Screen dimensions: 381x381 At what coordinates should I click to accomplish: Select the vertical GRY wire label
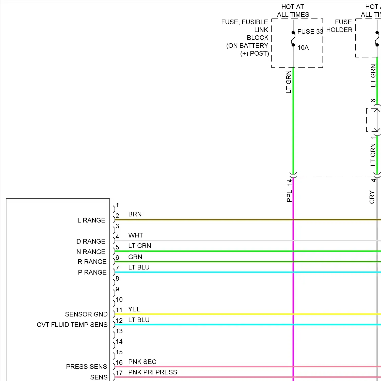(x=372, y=197)
